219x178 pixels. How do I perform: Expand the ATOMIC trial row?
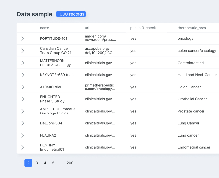point(23,87)
